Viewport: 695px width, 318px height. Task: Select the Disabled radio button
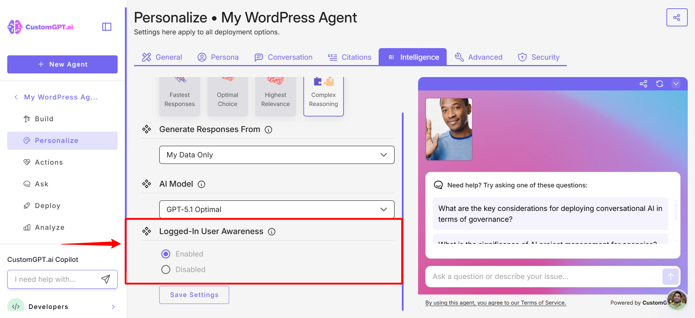pyautogui.click(x=166, y=270)
